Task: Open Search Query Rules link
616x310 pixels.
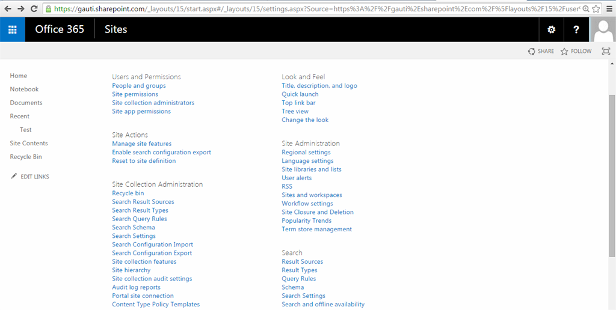Action: tap(140, 219)
